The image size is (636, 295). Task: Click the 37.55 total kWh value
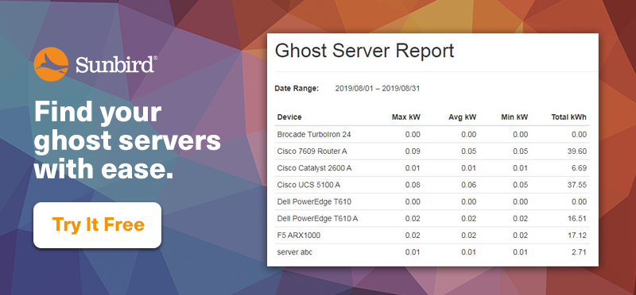click(578, 185)
